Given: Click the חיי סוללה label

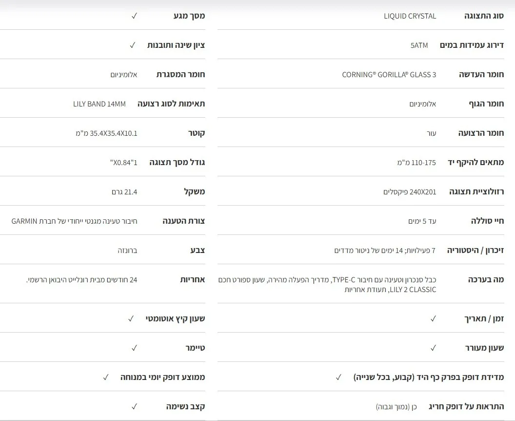Looking at the screenshot, I should click(x=487, y=221).
